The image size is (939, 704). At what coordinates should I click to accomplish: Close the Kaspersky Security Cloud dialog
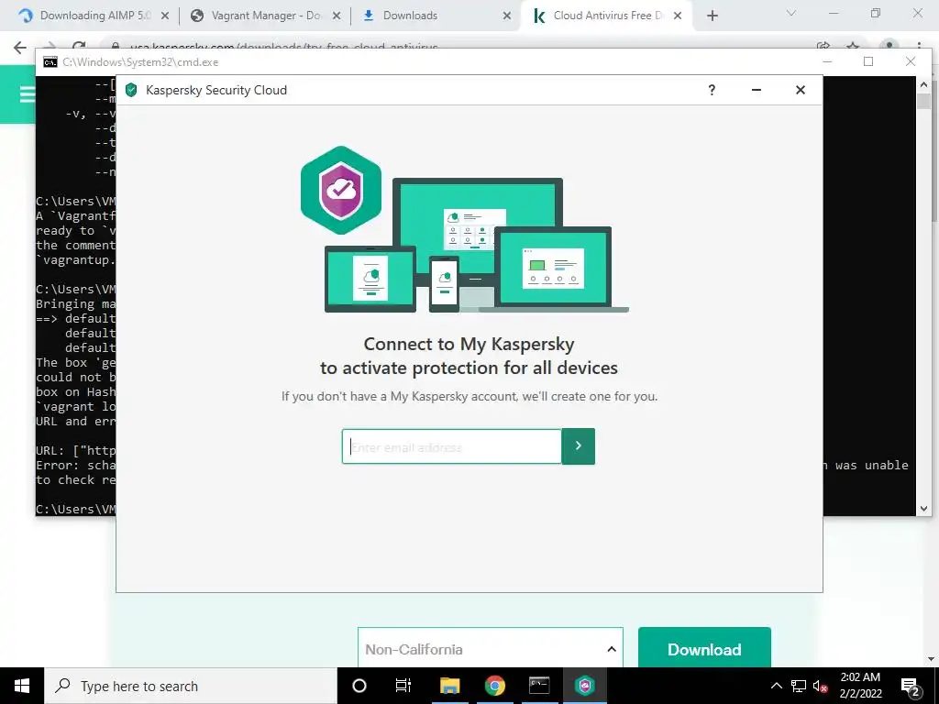(x=800, y=90)
